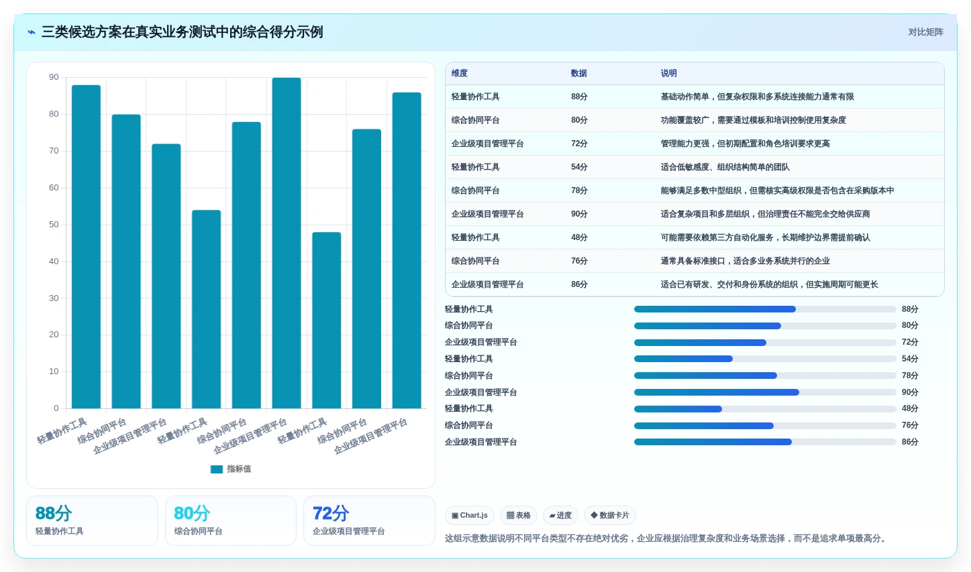971x572 pixels.
Task: Click the progress bar labeled 88分
Action: (765, 309)
